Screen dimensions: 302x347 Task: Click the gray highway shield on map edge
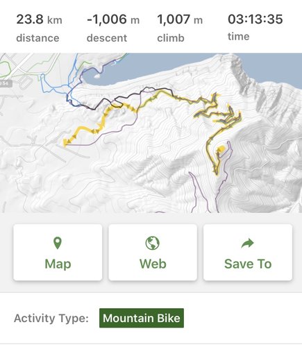tap(6, 83)
